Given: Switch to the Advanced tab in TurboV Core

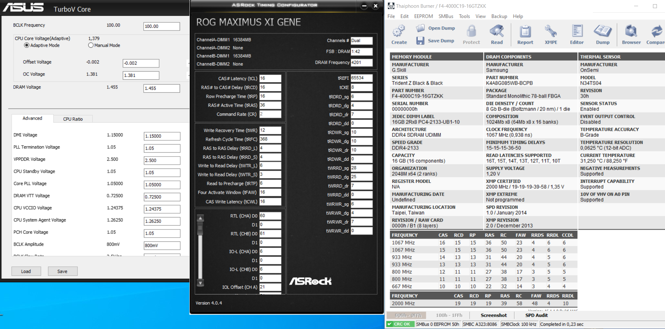Looking at the screenshot, I should pyautogui.click(x=32, y=118).
